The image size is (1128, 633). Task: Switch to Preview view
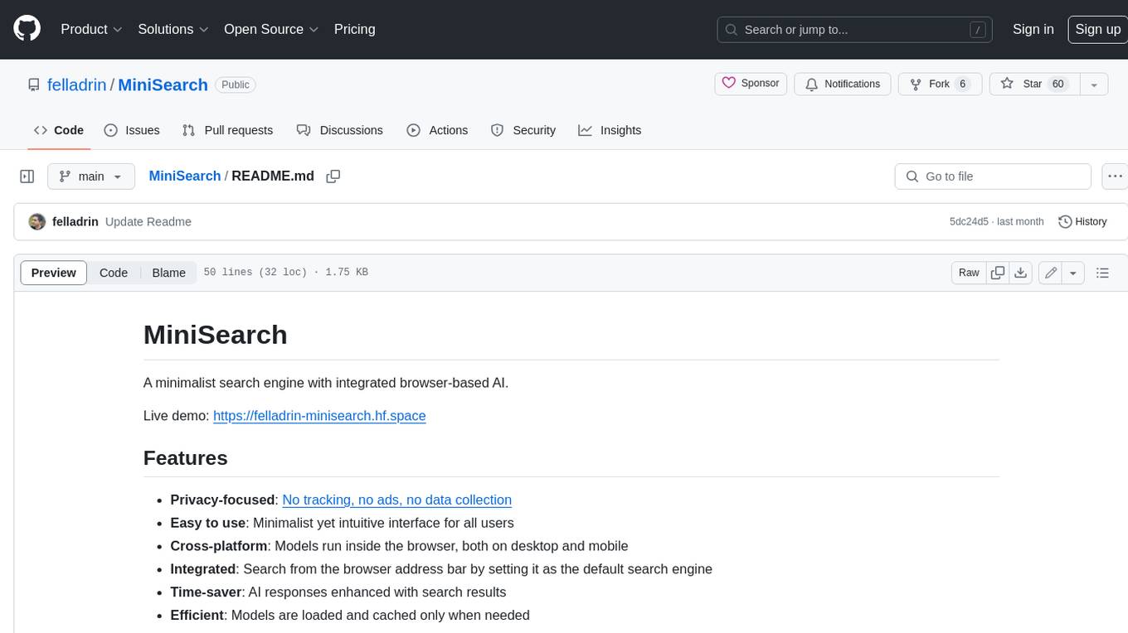54,273
